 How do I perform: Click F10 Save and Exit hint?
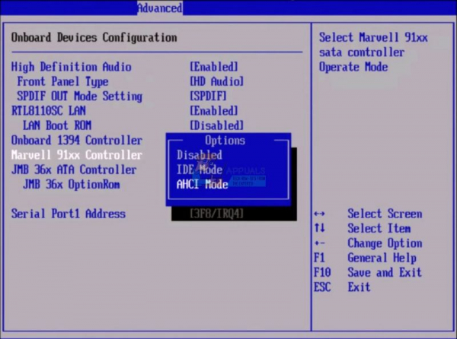click(x=368, y=273)
